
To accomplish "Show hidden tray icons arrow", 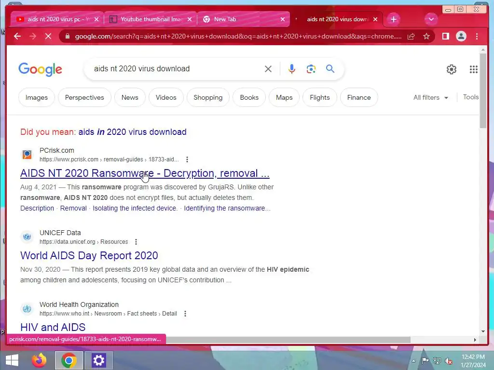I will (413, 361).
